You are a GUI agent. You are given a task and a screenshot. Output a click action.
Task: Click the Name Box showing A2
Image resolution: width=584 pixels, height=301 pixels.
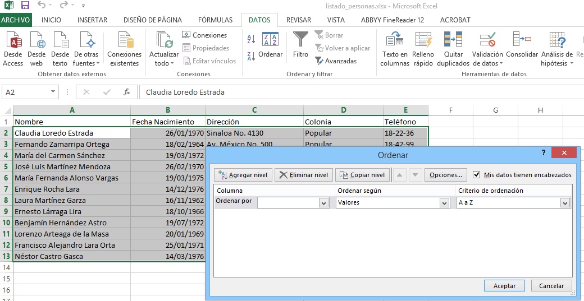coord(25,92)
